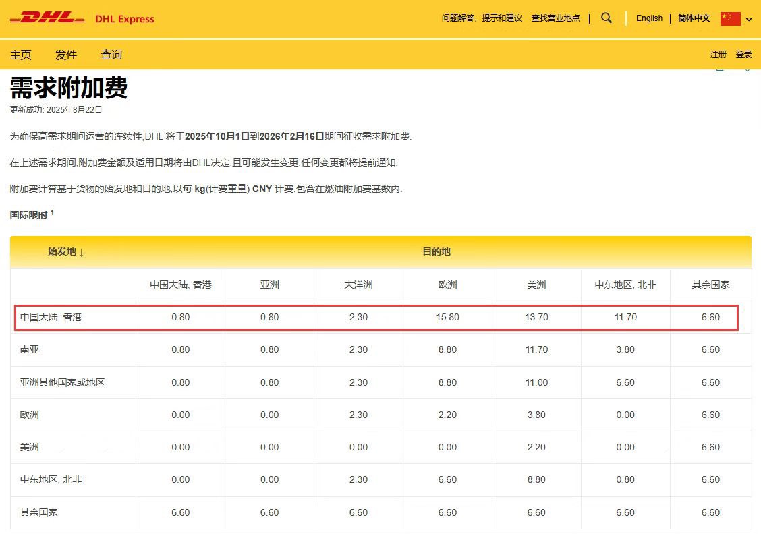Screen dimensions: 761x538
Task: Click the 登录 link
Action: [x=743, y=54]
